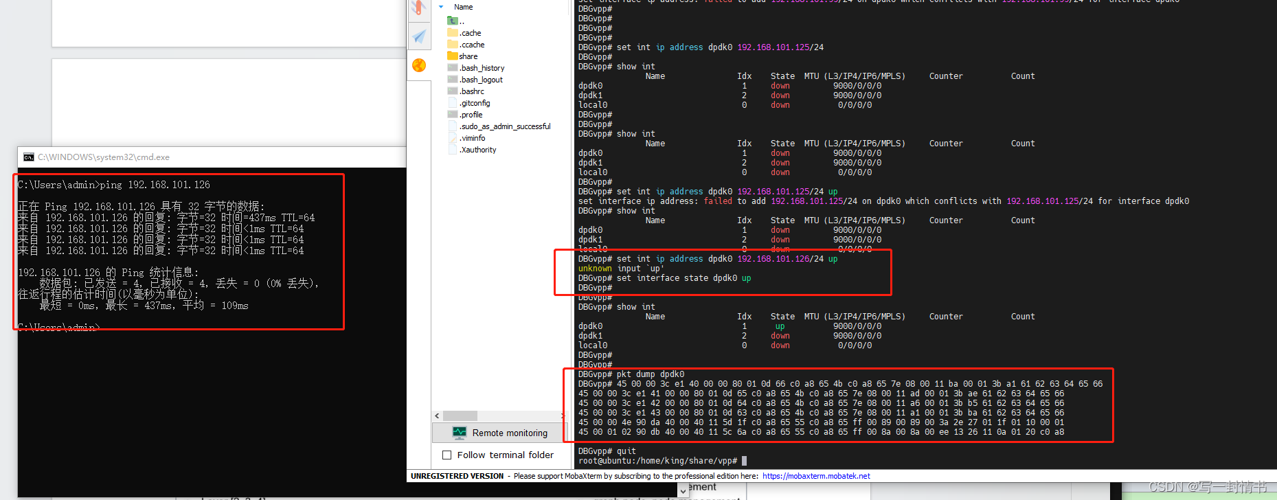Viewport: 1277px width, 500px height.
Task: Click the Name column header sort arrow
Action: 441,7
